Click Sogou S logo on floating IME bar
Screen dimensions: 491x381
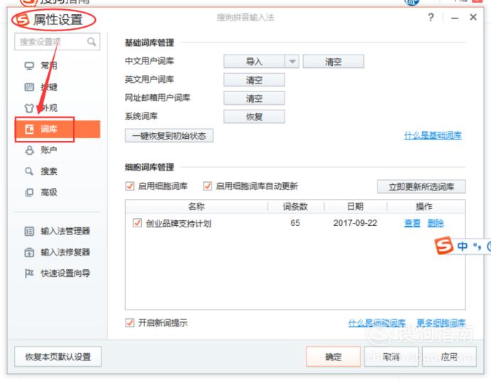tap(443, 245)
